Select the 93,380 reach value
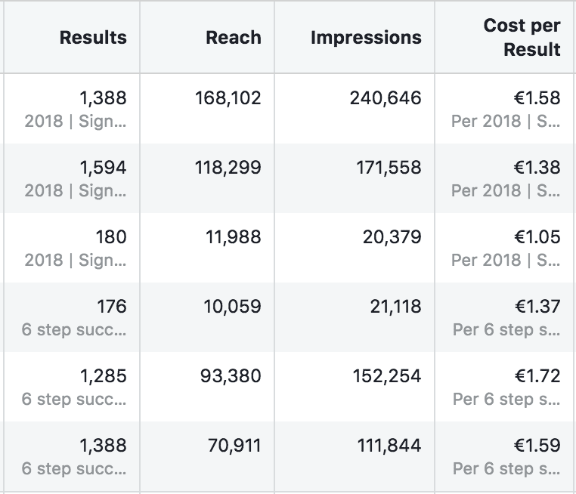This screenshot has width=576, height=494. (231, 376)
